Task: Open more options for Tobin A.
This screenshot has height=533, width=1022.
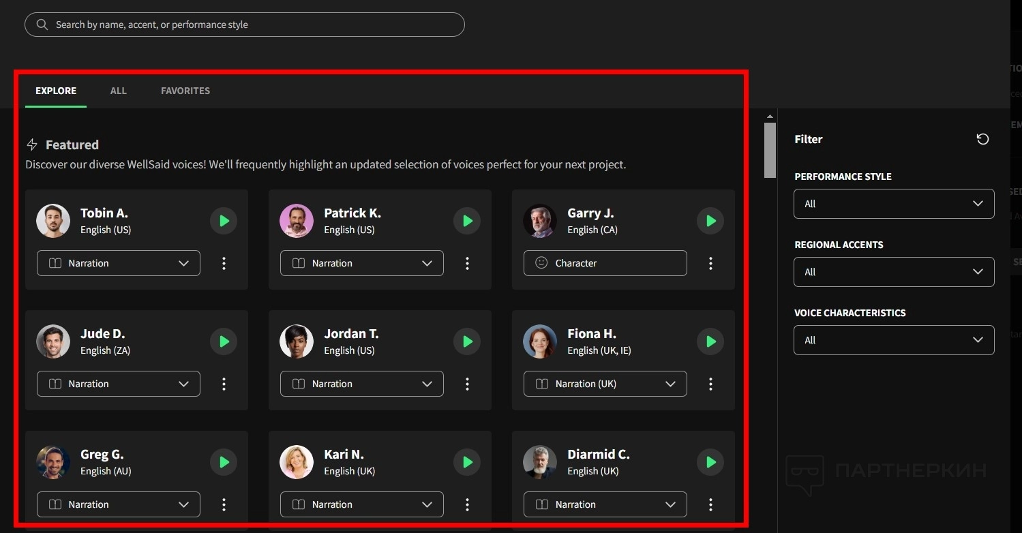Action: click(x=224, y=263)
